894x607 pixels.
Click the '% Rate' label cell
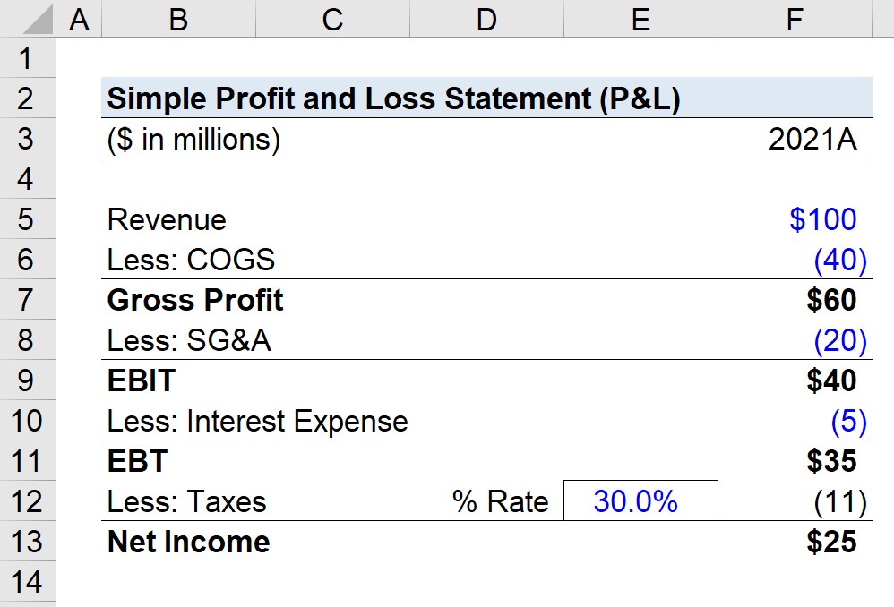coord(500,501)
